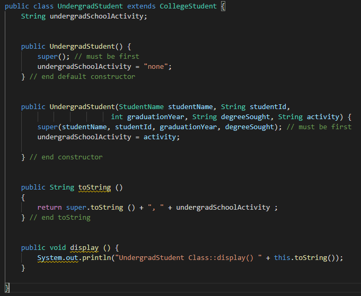Screen dimensions: 361x296
Task: Click graduationYear in the parameter list after int
Action: (156, 117)
